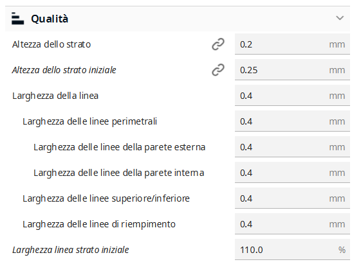352x262 pixels.
Task: Select the Larghezza della linea label
Action: 55,96
